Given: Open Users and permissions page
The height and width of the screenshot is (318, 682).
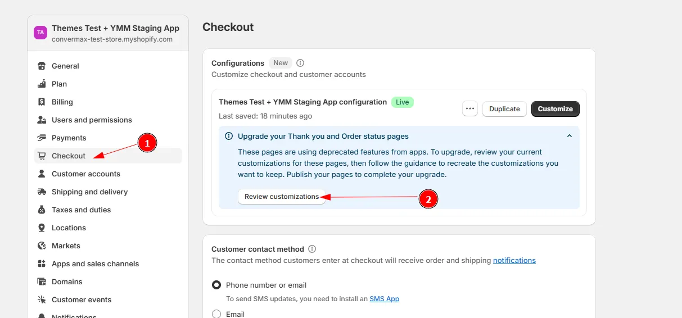Looking at the screenshot, I should click(x=92, y=120).
